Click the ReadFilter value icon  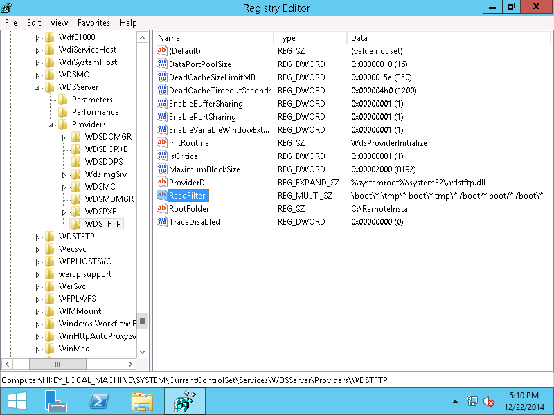(162, 196)
